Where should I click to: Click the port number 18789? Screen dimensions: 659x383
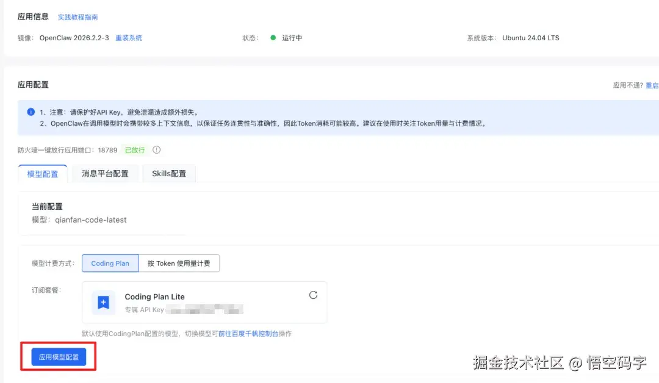[x=108, y=149]
